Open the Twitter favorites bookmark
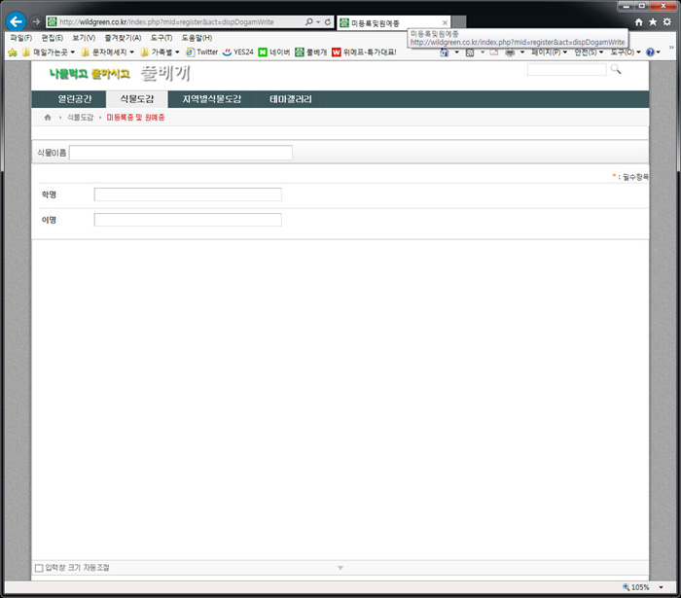 (x=201, y=53)
